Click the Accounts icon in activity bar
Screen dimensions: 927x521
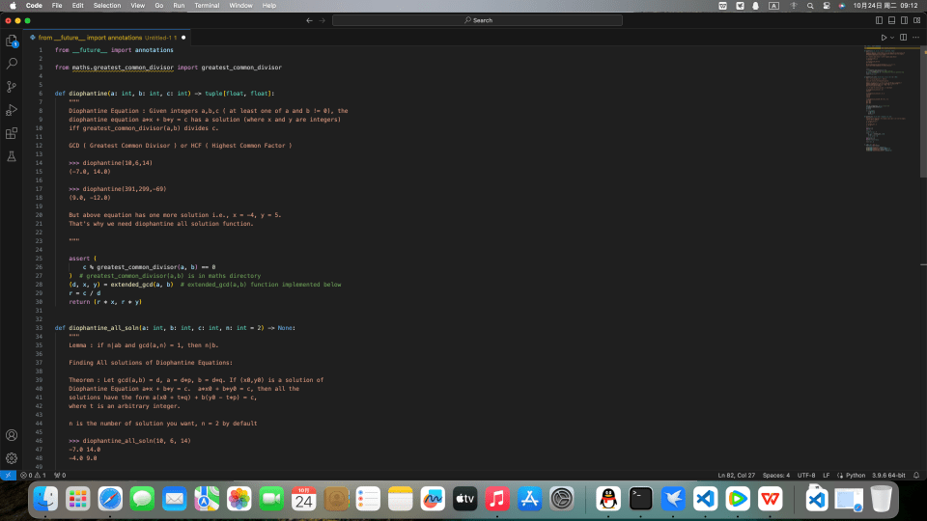[12, 435]
